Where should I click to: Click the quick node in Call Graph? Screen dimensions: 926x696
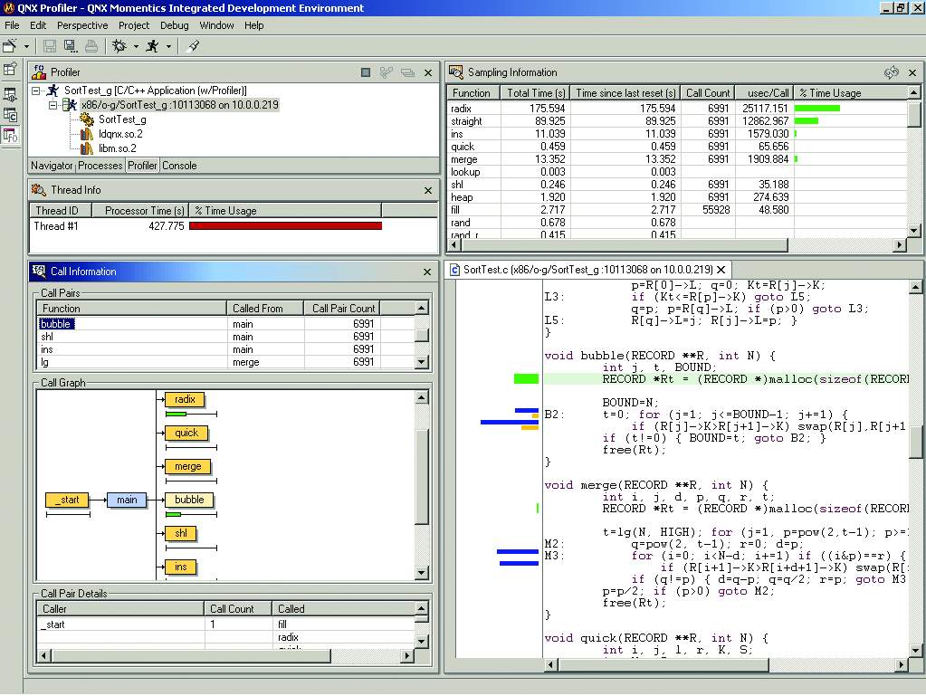pyautogui.click(x=186, y=434)
